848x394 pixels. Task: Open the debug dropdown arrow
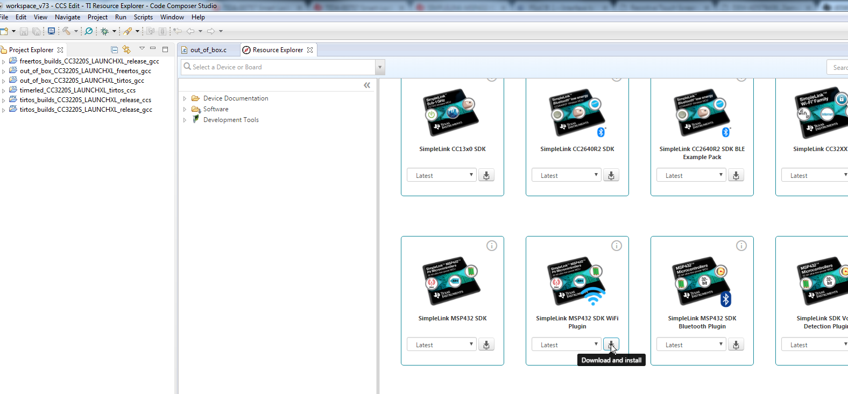point(114,31)
